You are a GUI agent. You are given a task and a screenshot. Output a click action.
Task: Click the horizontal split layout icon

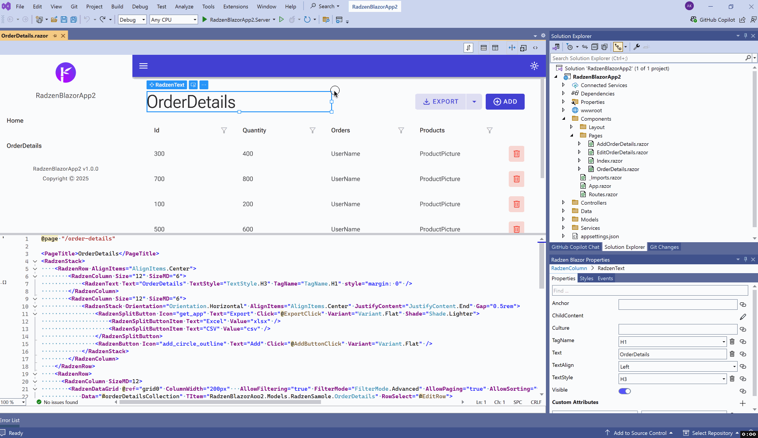click(483, 48)
